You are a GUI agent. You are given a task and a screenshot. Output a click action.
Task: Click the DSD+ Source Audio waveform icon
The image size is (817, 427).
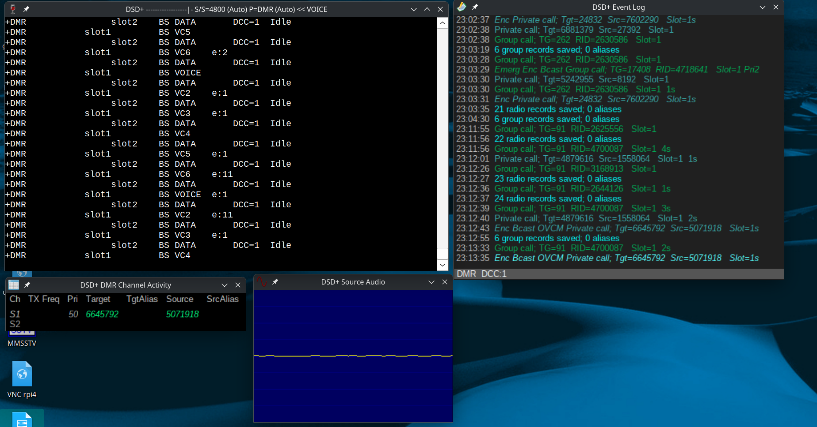click(x=262, y=282)
